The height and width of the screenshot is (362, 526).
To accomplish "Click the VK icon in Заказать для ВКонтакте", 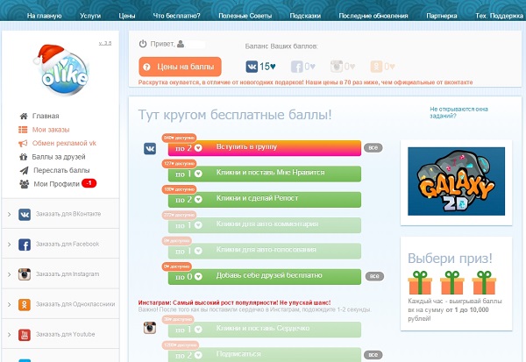I will pos(25,215).
